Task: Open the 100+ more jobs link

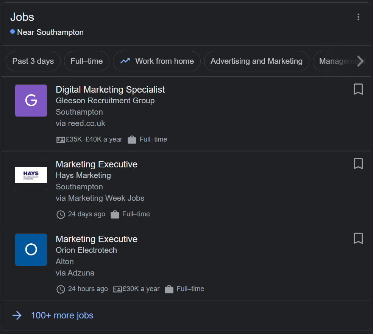Action: 62,315
